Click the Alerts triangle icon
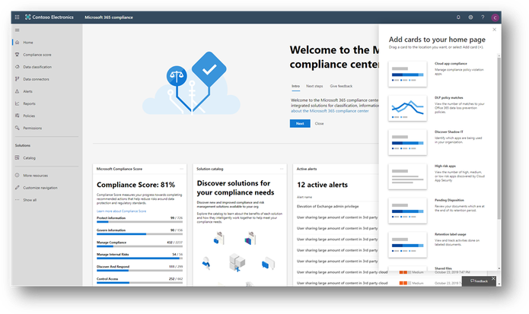Viewport: 529px width, 314px height. [x=18, y=91]
